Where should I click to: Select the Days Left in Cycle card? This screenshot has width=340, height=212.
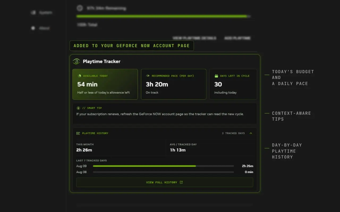tap(233, 84)
